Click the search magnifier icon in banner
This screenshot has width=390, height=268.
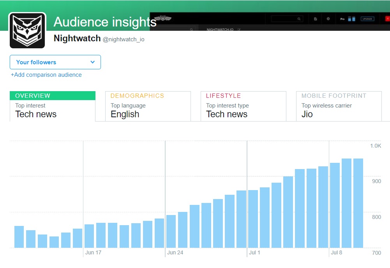[x=299, y=18]
